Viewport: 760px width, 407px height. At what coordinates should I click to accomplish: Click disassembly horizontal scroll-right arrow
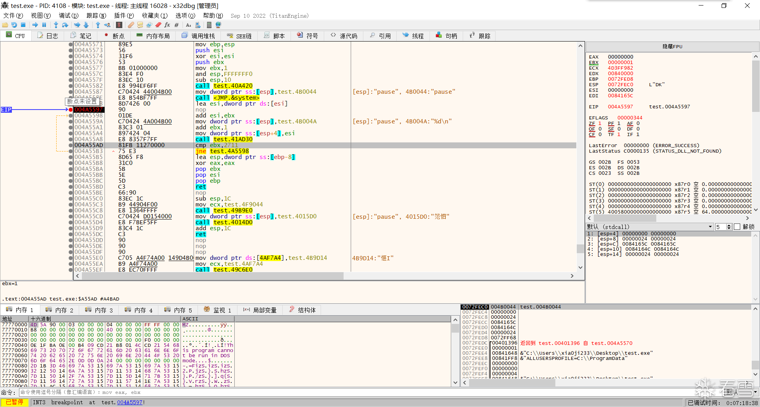(x=572, y=276)
